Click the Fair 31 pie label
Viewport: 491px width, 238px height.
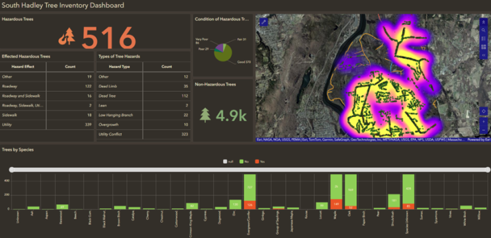click(242, 39)
